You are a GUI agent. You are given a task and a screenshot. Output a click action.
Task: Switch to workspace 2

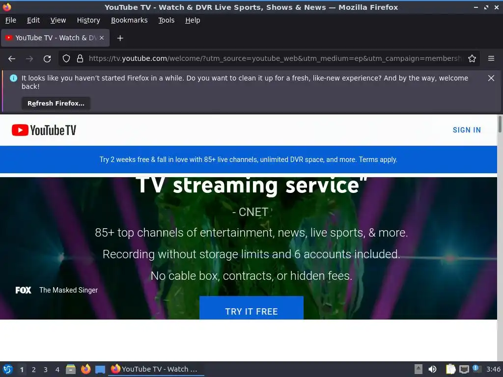click(34, 370)
